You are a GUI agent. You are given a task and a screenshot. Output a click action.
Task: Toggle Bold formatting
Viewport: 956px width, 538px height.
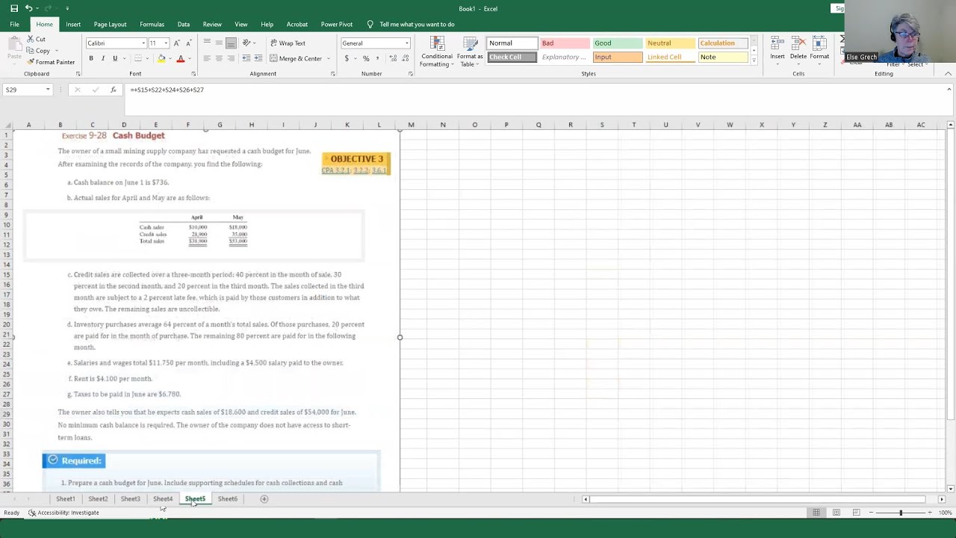[x=91, y=58]
